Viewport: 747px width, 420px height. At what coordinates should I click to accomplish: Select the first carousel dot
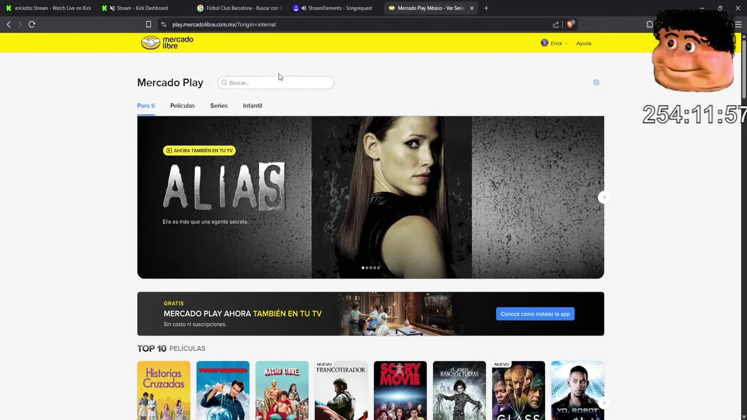click(x=363, y=268)
